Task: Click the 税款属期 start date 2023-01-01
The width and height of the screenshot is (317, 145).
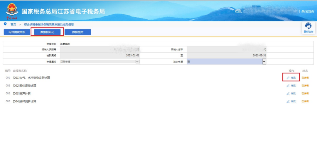Action: [x=100, y=55]
